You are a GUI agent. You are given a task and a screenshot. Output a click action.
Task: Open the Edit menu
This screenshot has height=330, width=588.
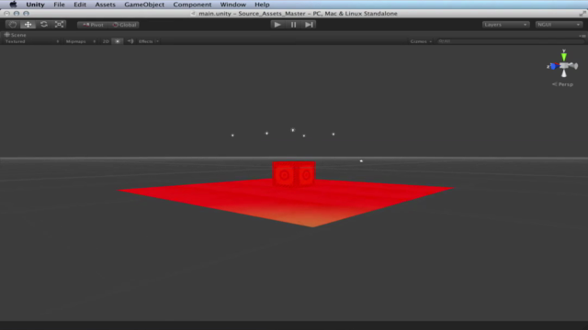(80, 5)
